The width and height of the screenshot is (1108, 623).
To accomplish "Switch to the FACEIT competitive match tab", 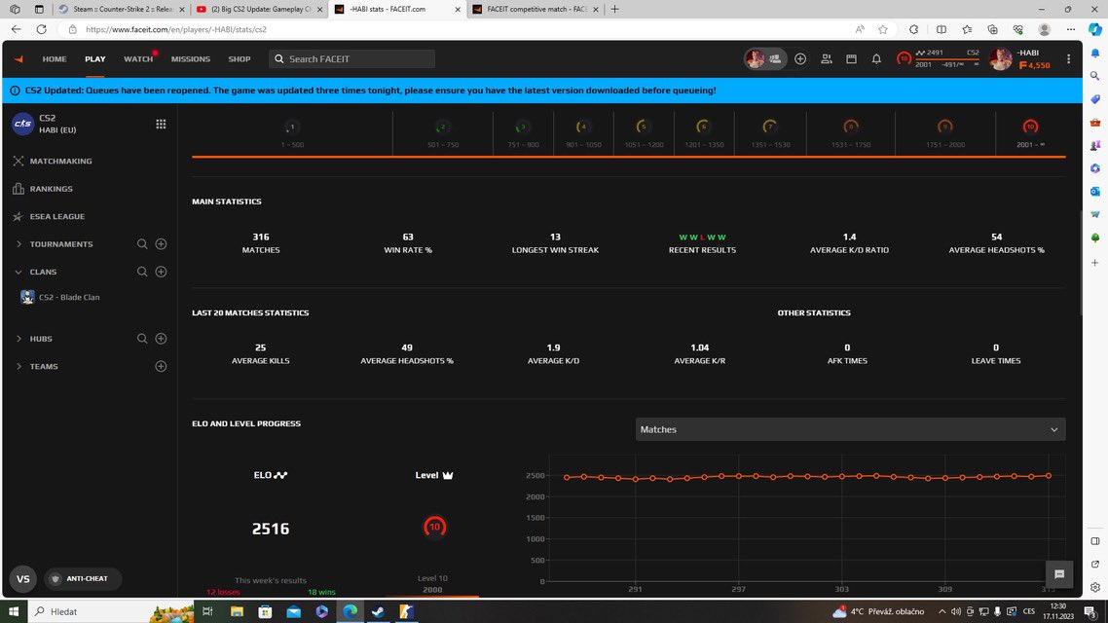I will (x=536, y=9).
